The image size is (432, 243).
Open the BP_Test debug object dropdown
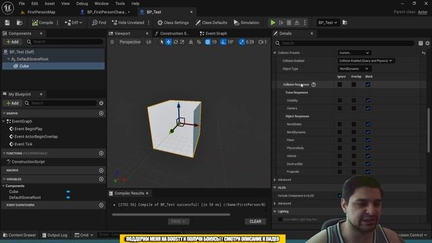point(327,22)
